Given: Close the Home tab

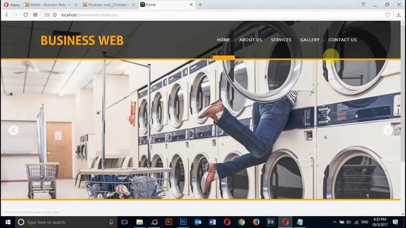Looking at the screenshot, I should click(x=191, y=4).
